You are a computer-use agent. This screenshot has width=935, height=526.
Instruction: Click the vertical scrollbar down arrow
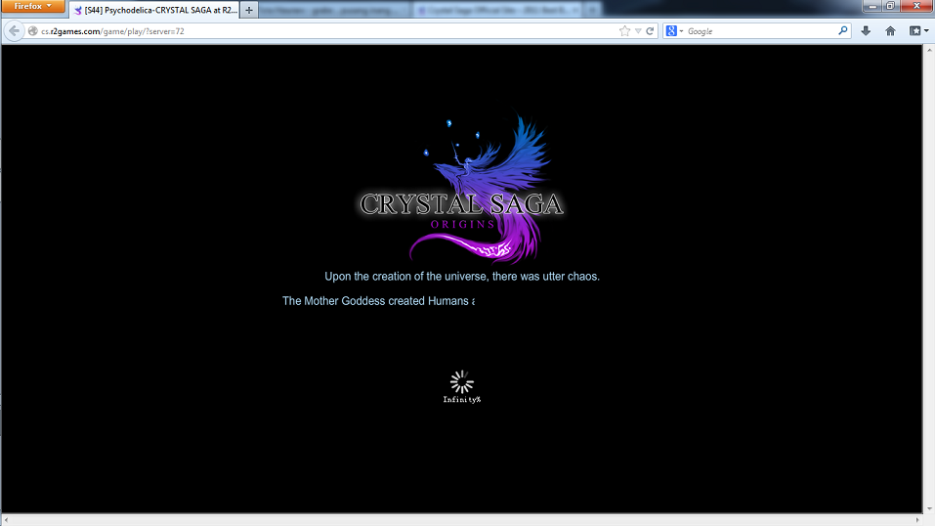point(928,507)
